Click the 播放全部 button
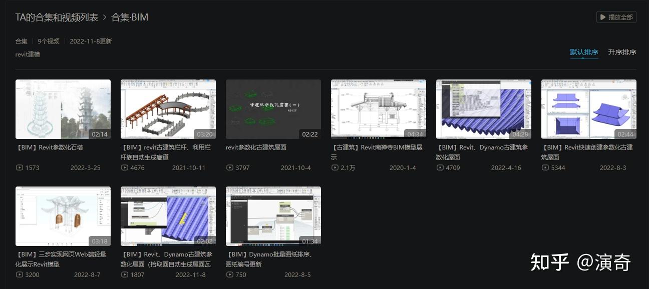The width and height of the screenshot is (649, 289). click(616, 16)
